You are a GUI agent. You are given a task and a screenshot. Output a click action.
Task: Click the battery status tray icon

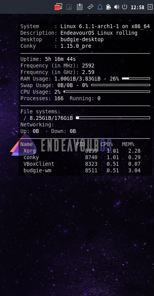(109, 7)
